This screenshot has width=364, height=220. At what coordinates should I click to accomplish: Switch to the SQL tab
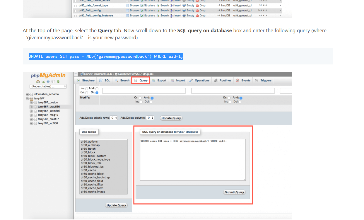pyautogui.click(x=105, y=81)
